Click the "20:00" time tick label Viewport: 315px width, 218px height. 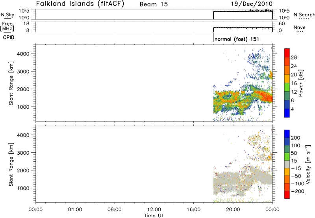coord(233,210)
